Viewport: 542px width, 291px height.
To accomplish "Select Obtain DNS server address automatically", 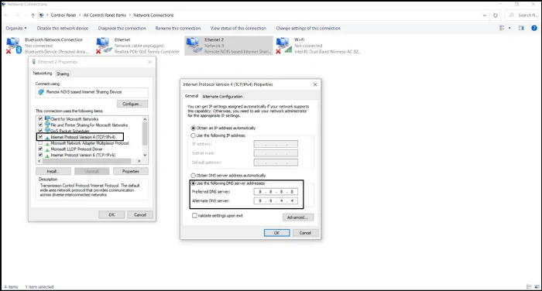I will pyautogui.click(x=194, y=176).
